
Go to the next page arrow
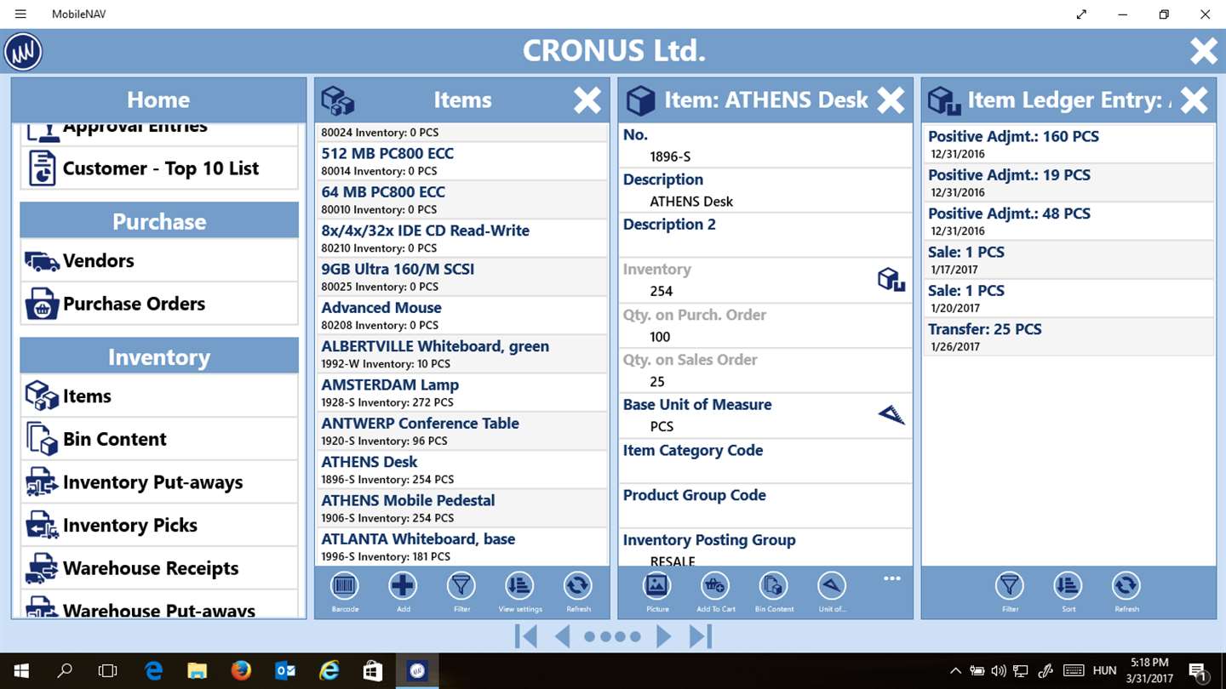pos(664,636)
